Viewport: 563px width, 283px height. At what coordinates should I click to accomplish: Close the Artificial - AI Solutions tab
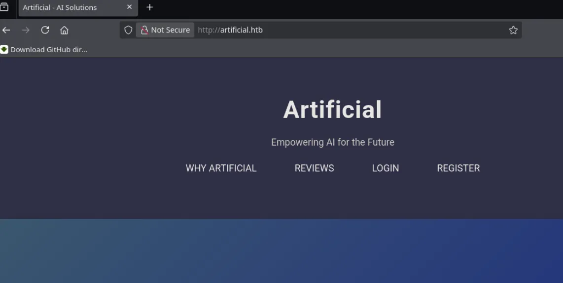pos(130,7)
